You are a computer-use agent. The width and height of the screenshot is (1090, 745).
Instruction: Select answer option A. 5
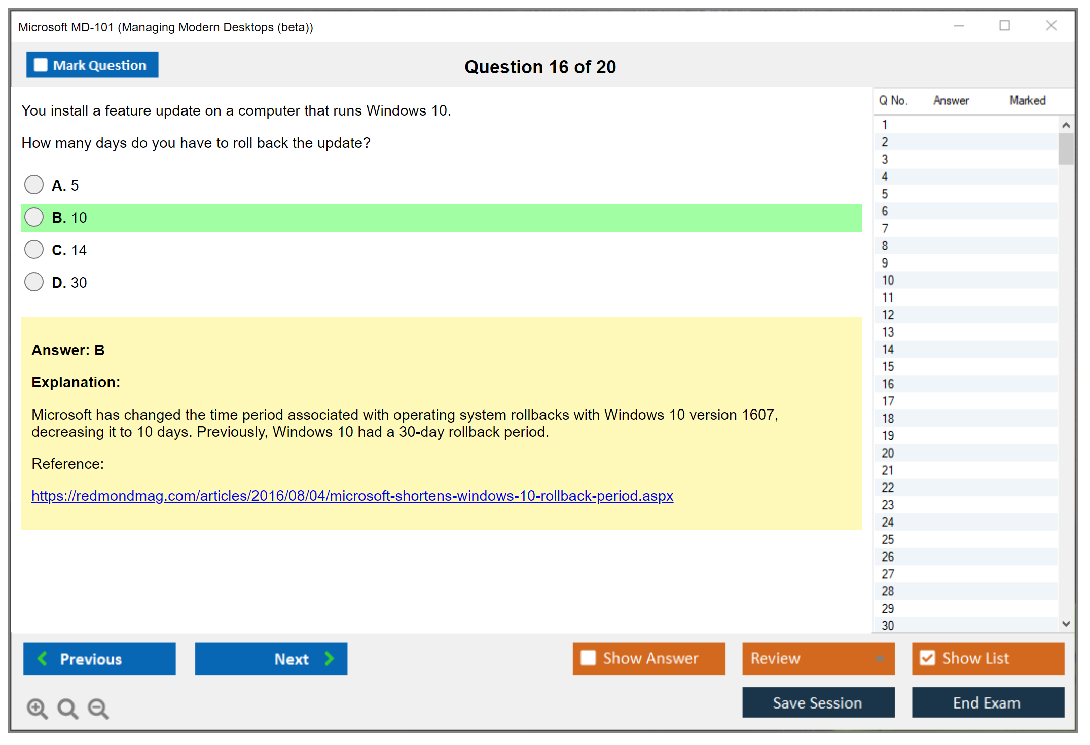pyautogui.click(x=34, y=184)
